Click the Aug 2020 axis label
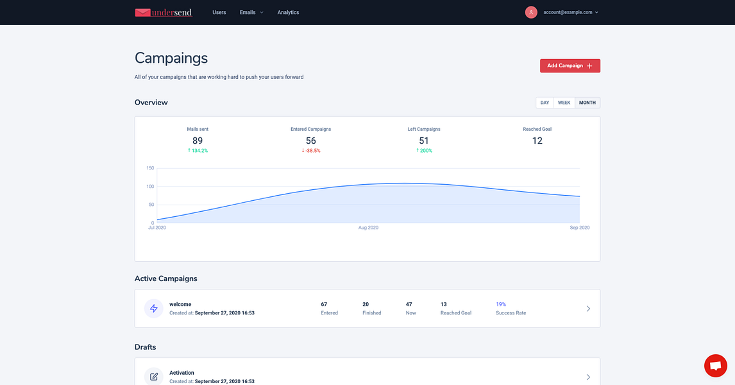This screenshot has width=735, height=385. coord(368,227)
